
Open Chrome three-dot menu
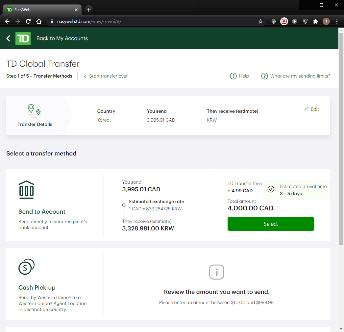337,21
